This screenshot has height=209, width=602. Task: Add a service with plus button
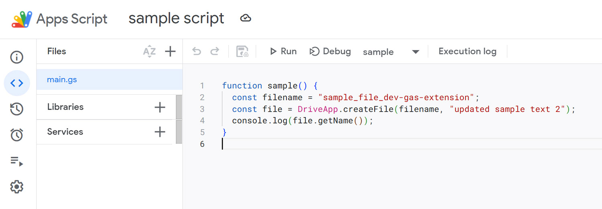160,132
